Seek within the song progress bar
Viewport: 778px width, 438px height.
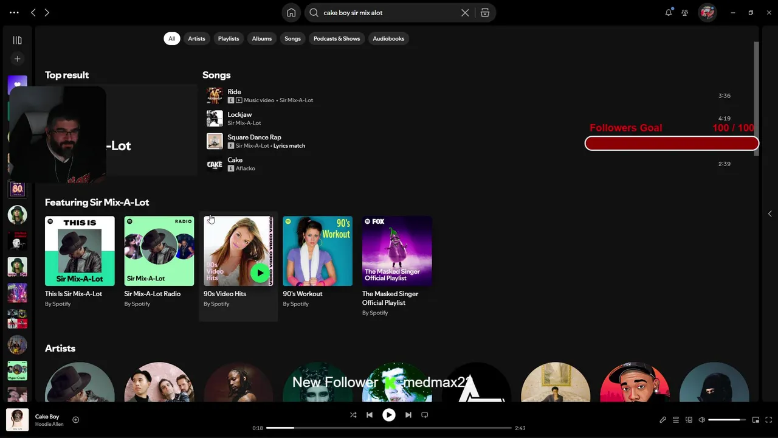(389, 428)
